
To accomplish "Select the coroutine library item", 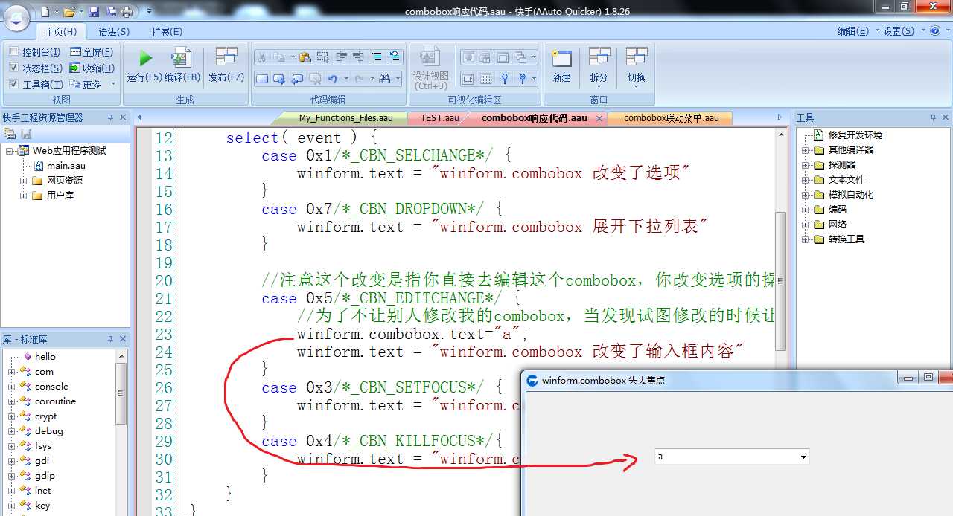I will [x=55, y=401].
